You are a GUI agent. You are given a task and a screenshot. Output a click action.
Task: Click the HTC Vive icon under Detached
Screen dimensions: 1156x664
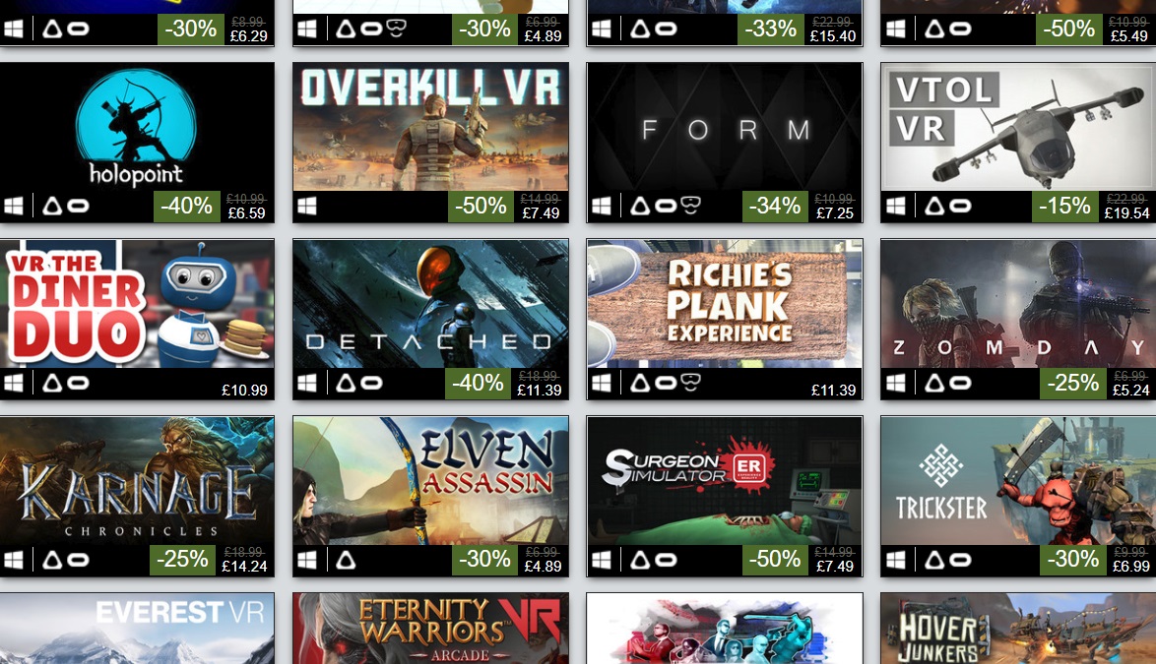346,383
